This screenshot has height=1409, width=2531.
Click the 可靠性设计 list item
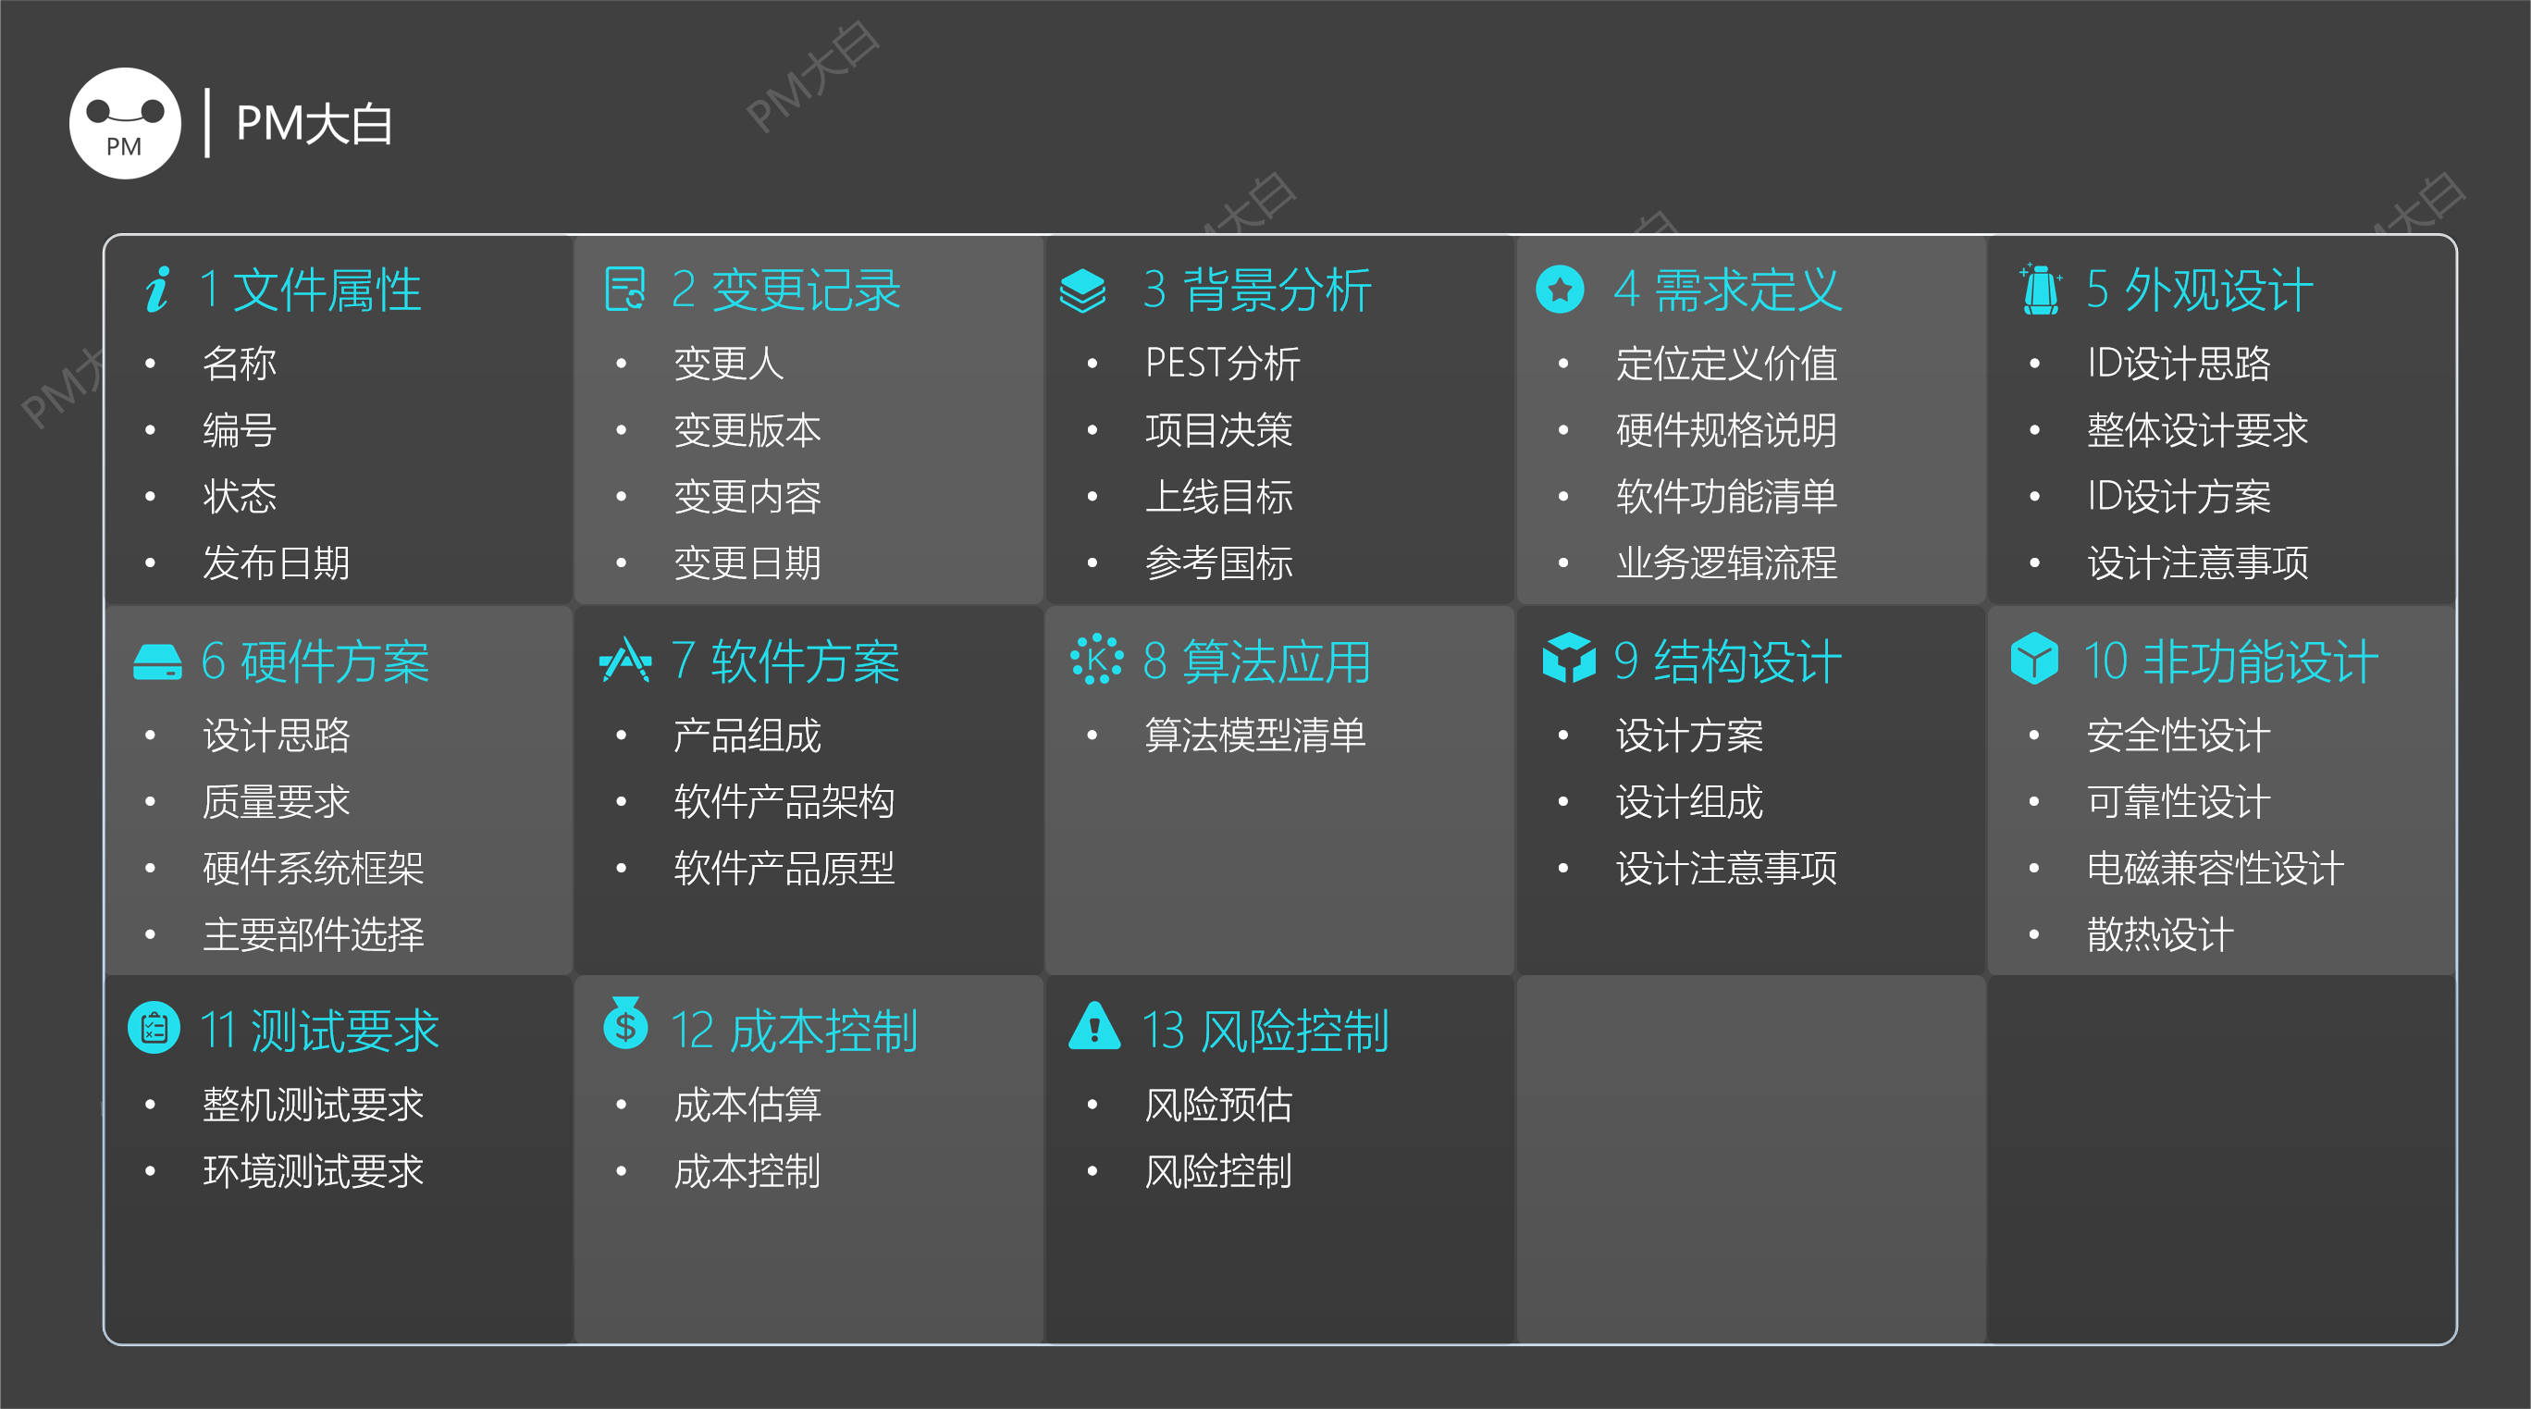coord(2179,802)
